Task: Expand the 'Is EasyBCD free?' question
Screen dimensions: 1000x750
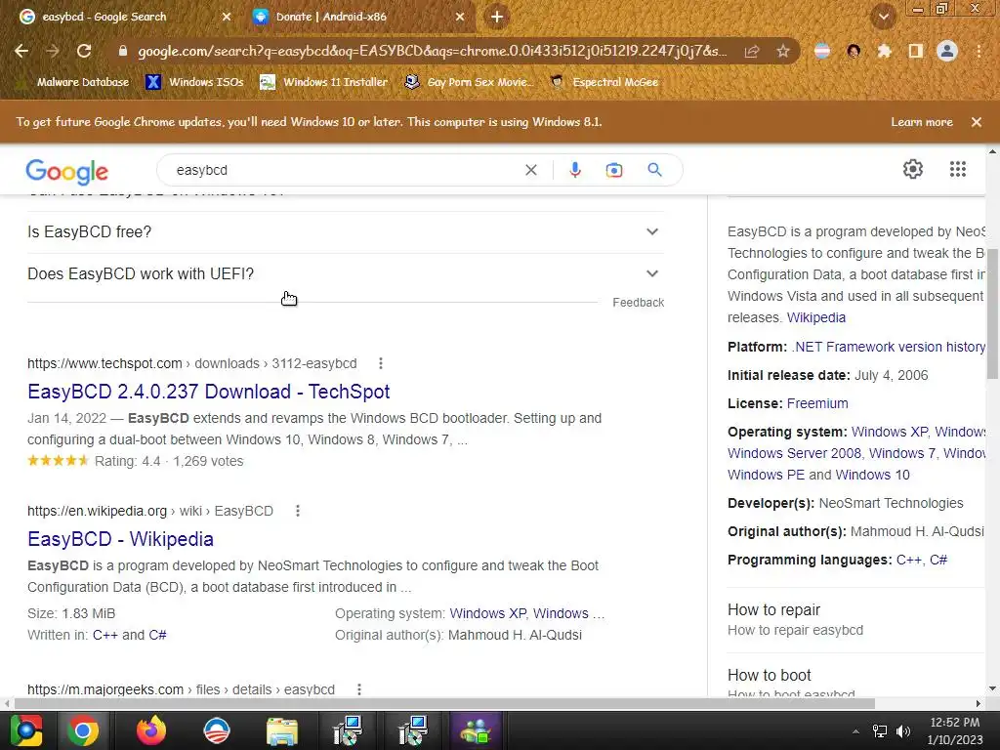Action: (345, 232)
